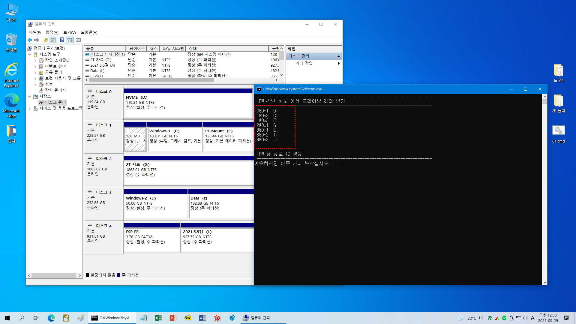
Task: Select the Windows-2 (E:) partition block
Action: click(156, 206)
